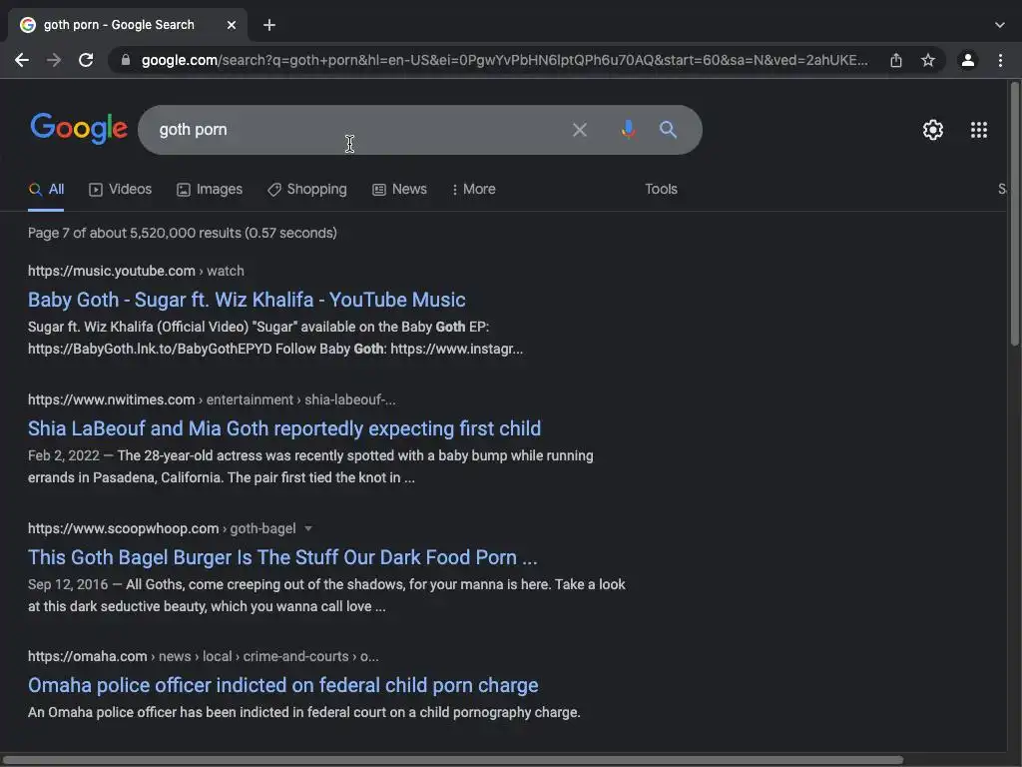Open the Baby Goth Sugar YouTube Music result

(247, 300)
